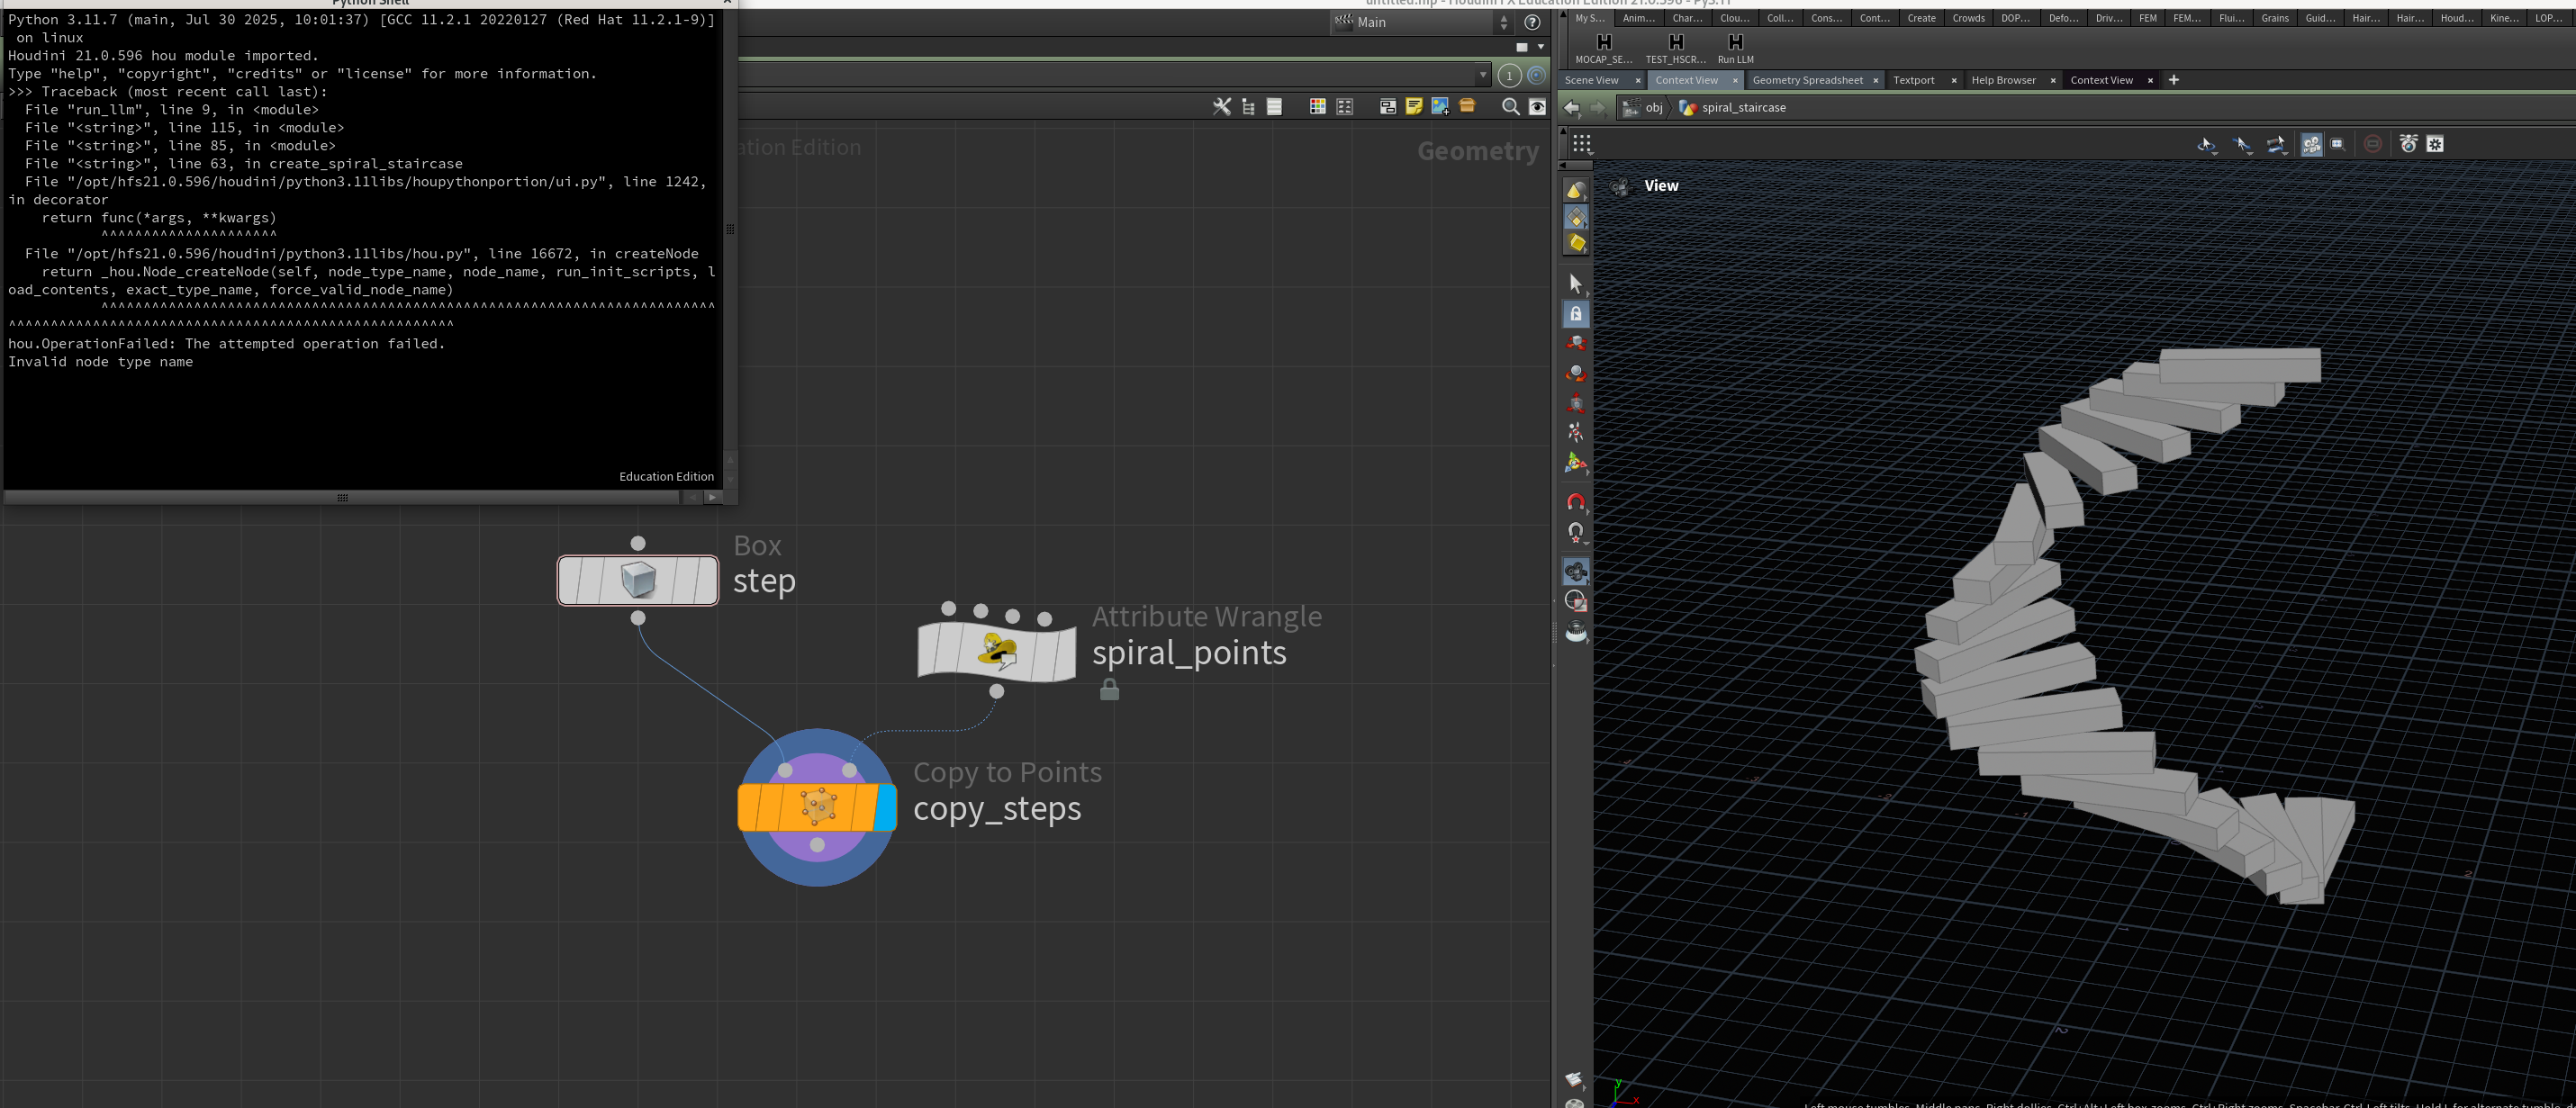The height and width of the screenshot is (1108, 2576).
Task: Open the node color palette
Action: 1318,107
